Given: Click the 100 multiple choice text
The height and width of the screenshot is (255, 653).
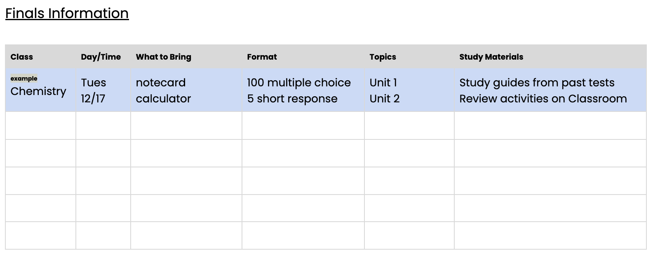Looking at the screenshot, I should coord(299,83).
